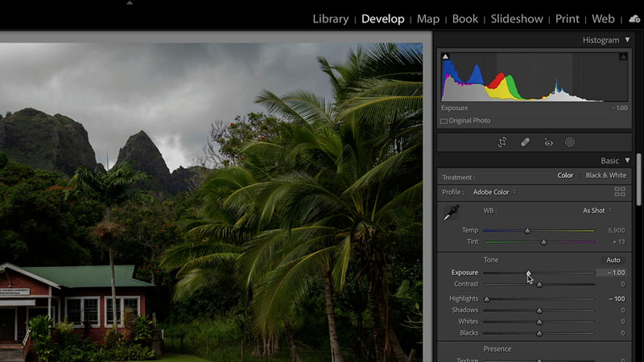
Task: Click the palm tree photo preview
Action: click(211, 203)
